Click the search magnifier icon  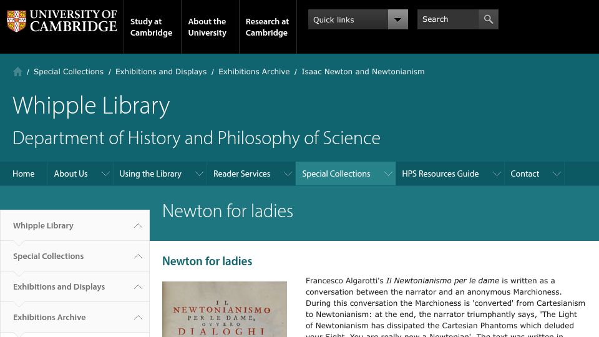pos(488,19)
